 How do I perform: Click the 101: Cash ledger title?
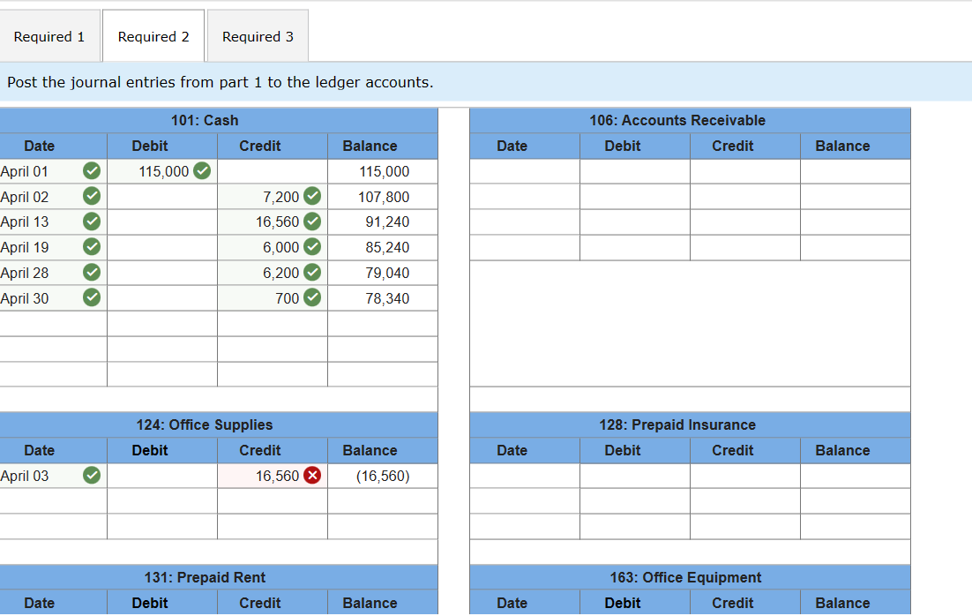205,120
